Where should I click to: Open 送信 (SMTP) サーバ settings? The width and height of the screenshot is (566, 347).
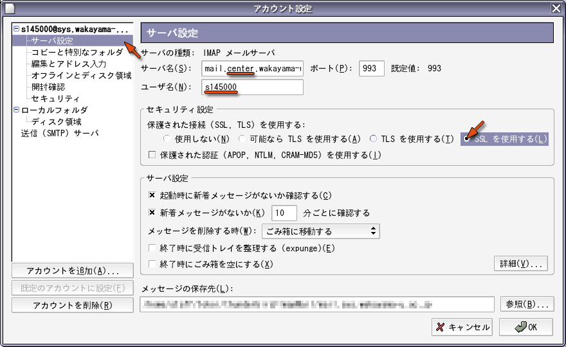point(60,133)
